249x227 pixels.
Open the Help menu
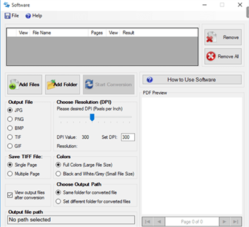point(34,16)
